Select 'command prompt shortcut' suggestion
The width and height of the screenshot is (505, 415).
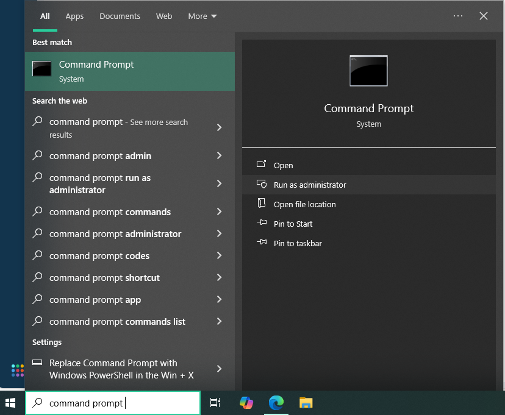pos(129,277)
